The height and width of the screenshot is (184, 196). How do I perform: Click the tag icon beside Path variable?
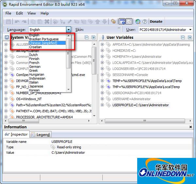(x=12, y=105)
